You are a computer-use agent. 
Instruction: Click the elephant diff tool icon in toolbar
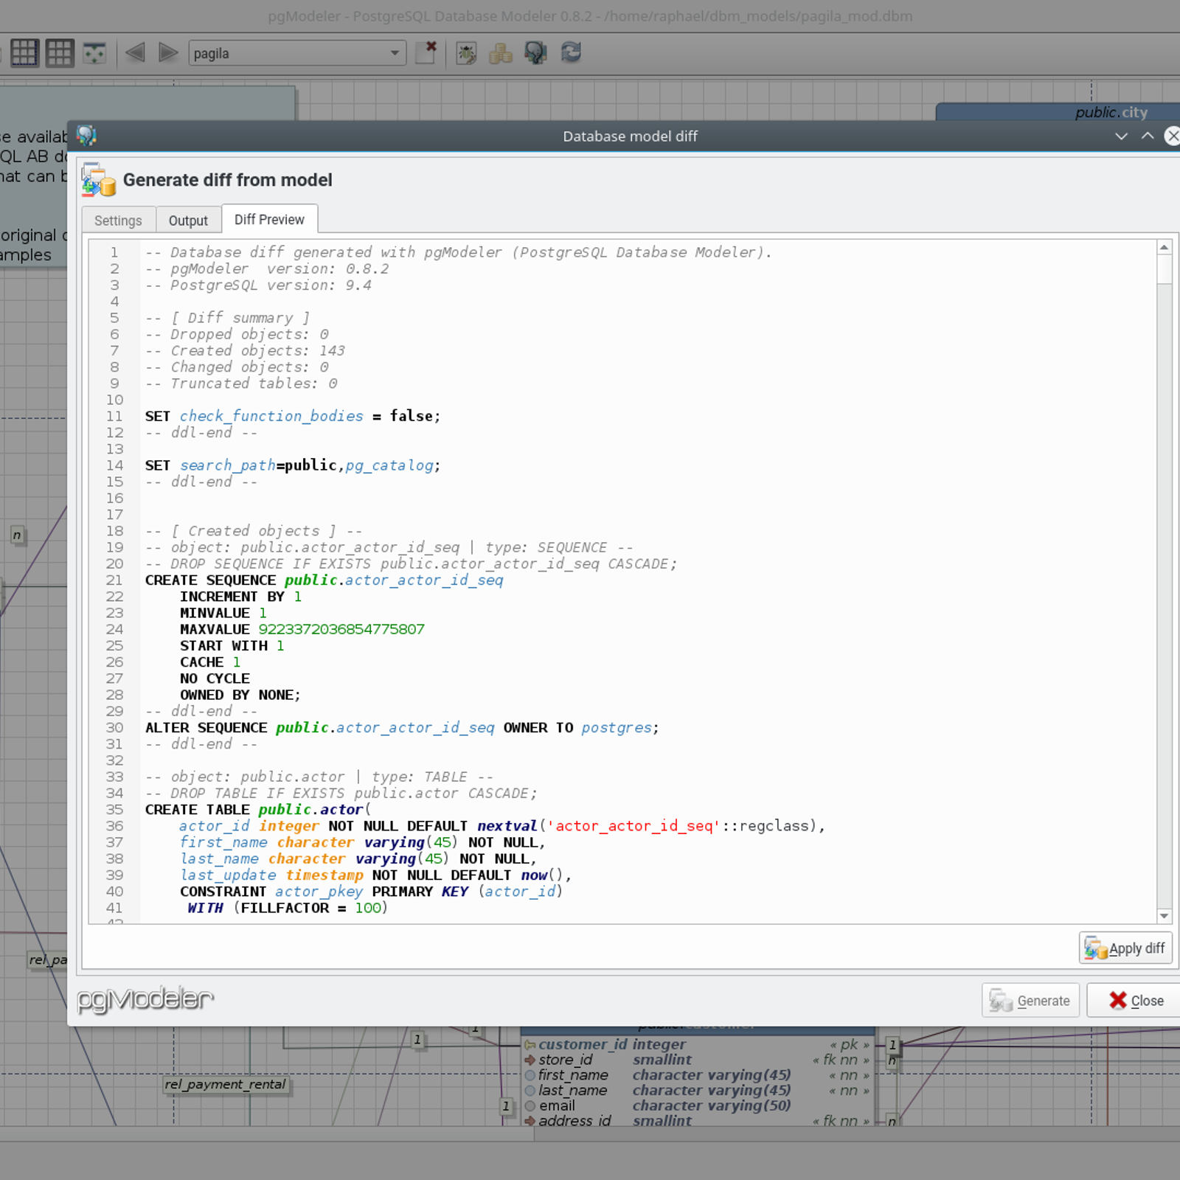[535, 53]
